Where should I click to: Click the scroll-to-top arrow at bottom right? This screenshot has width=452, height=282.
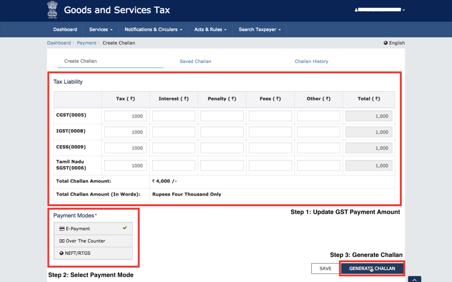(x=414, y=279)
